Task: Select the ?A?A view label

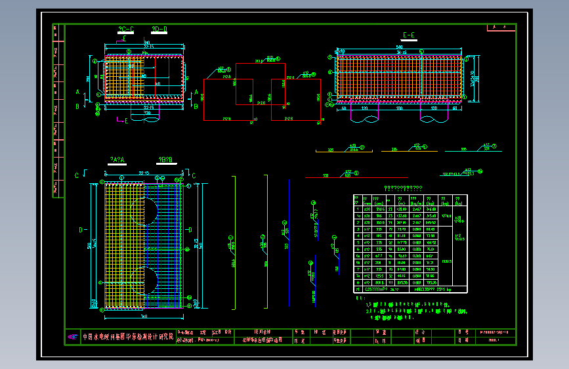Action: 117,160
